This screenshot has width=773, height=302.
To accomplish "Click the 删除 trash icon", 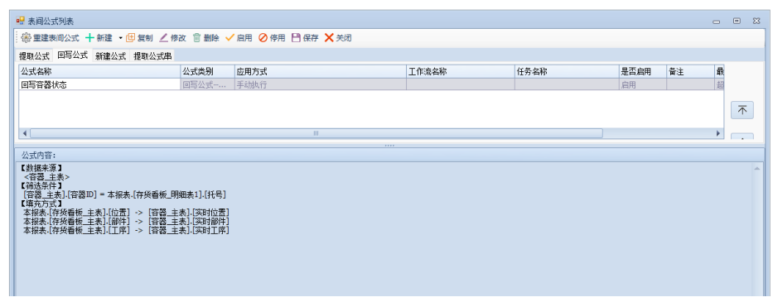I will pyautogui.click(x=196, y=38).
